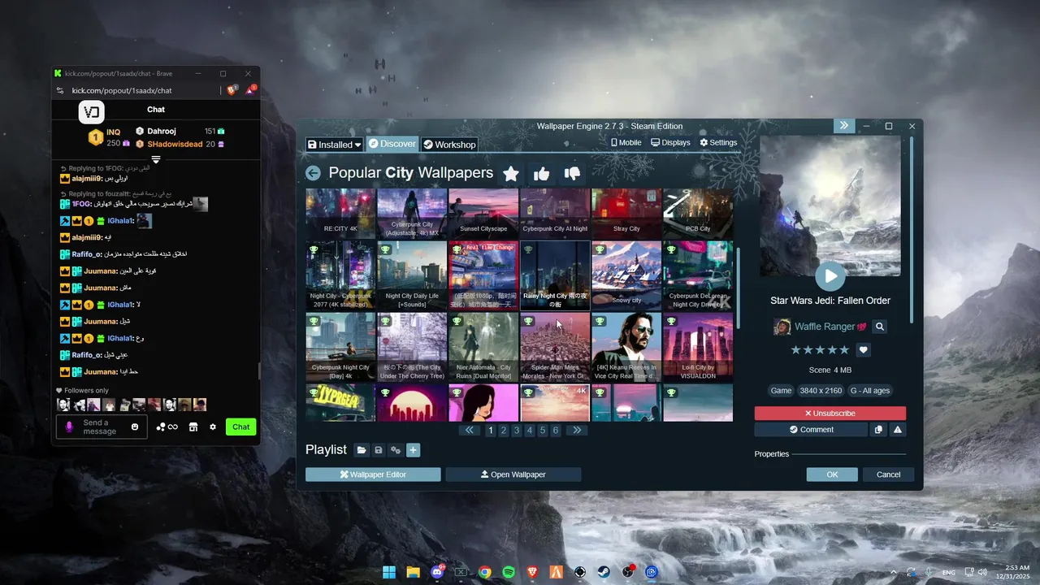This screenshot has height=585, width=1040.
Task: Go to page 5 of results
Action: click(543, 431)
